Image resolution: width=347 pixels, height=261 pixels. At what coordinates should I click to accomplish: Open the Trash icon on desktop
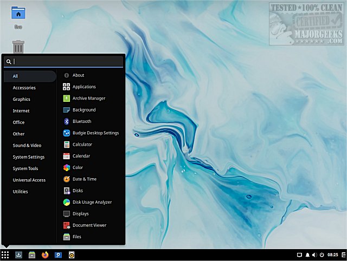pyautogui.click(x=18, y=47)
